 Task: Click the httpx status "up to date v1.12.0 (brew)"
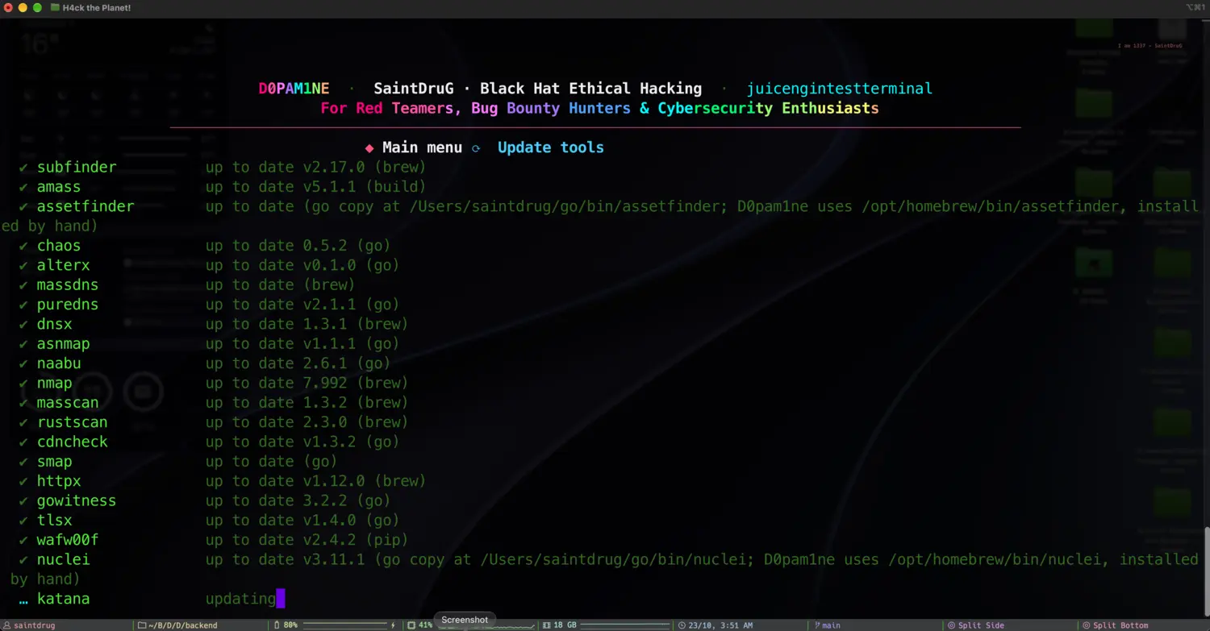tap(315, 481)
